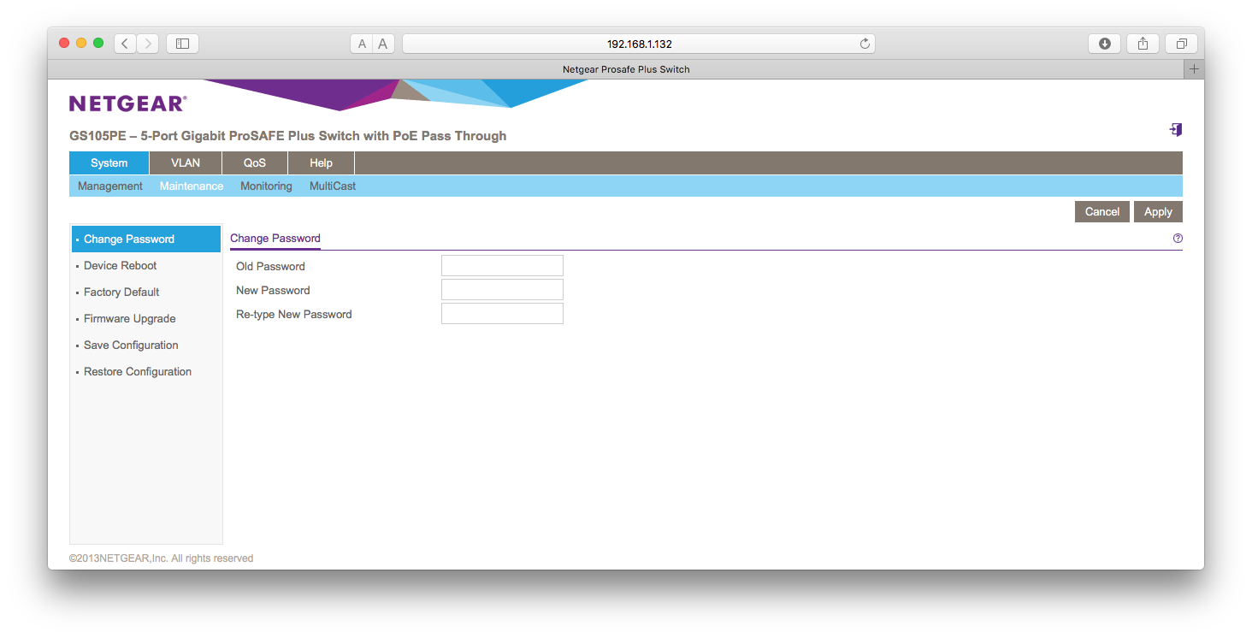1252x638 pixels.
Task: Open Safari downloads icon
Action: click(1104, 44)
